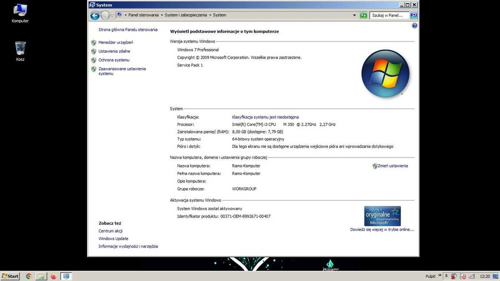
Task: Expand the Pulpit toolbar double chevron
Action: point(439,275)
